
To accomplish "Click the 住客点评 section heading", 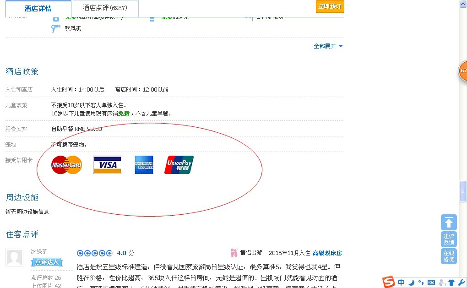I will tap(22, 234).
